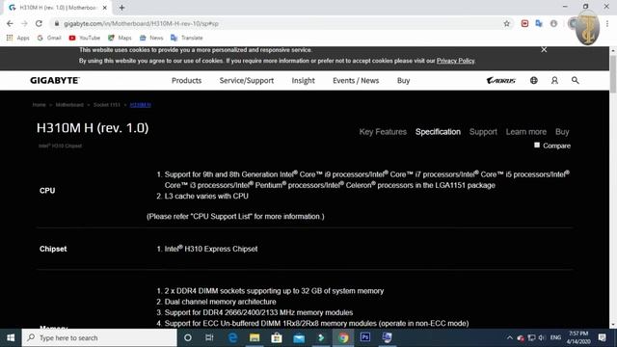Open the Windows Start menu
The image size is (617, 347).
(11, 337)
